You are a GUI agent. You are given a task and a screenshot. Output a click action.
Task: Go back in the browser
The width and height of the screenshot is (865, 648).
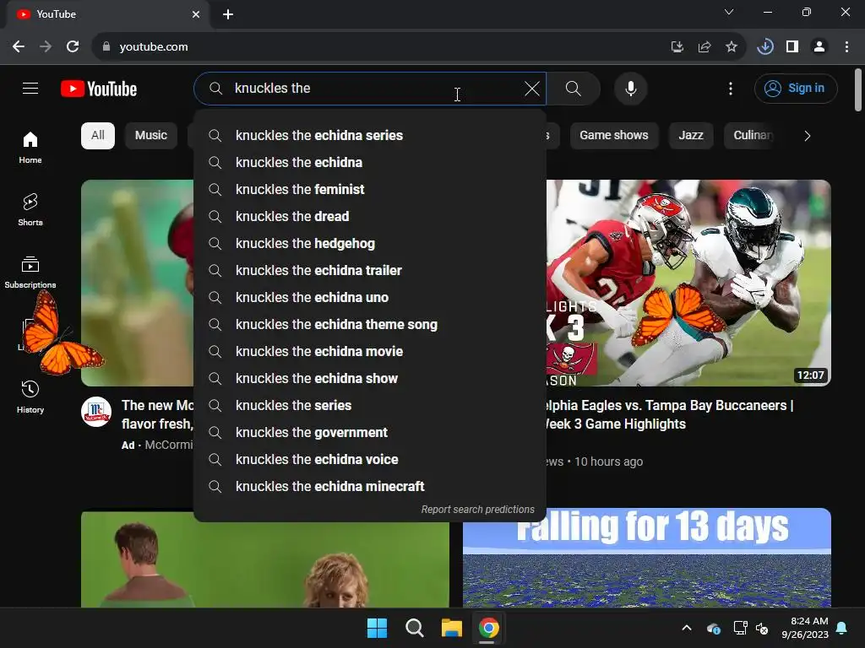pyautogui.click(x=19, y=47)
